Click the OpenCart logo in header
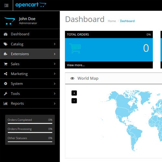The height and width of the screenshot is (162, 162). point(31,5)
